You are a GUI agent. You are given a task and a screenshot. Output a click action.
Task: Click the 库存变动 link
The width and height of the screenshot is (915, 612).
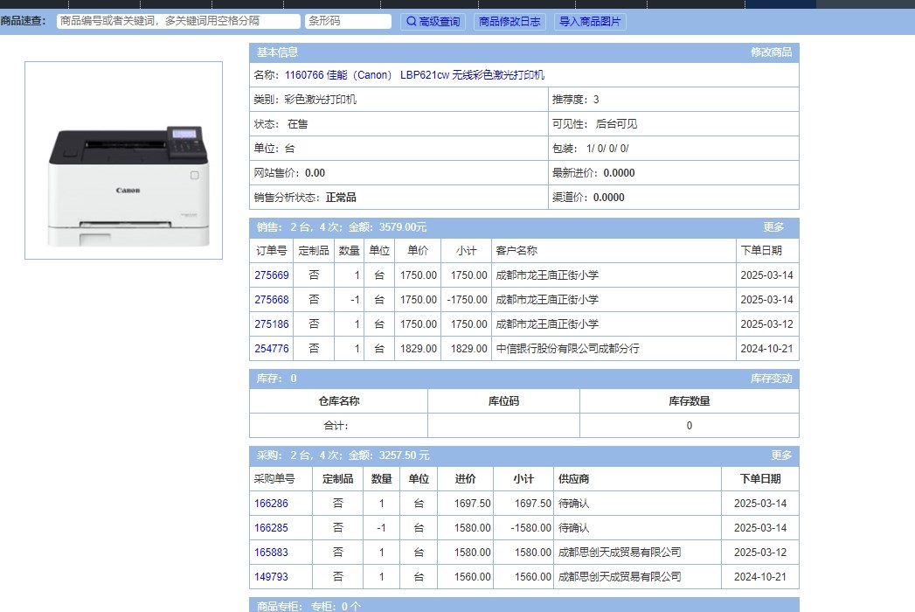pos(771,379)
